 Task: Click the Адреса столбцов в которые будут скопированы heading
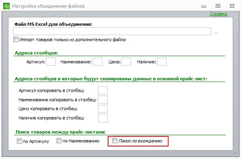tap(111, 79)
